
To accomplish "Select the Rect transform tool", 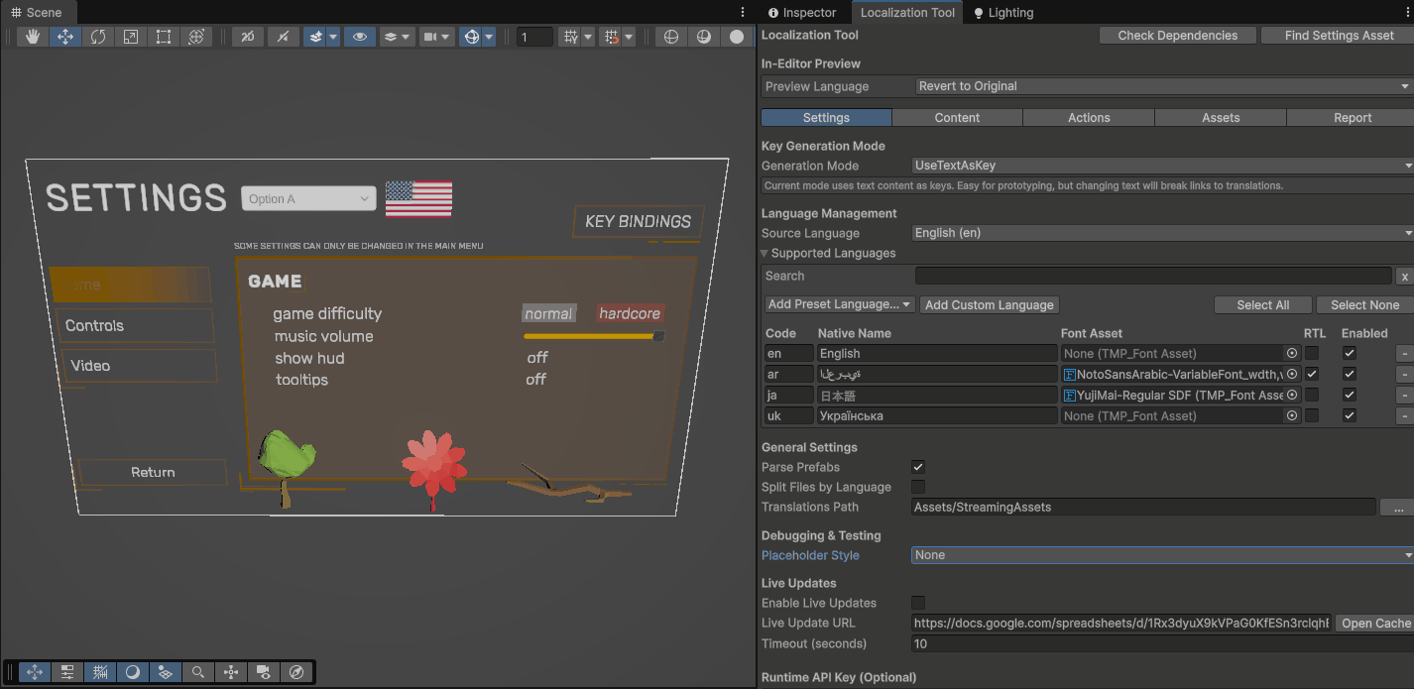I will tap(163, 36).
